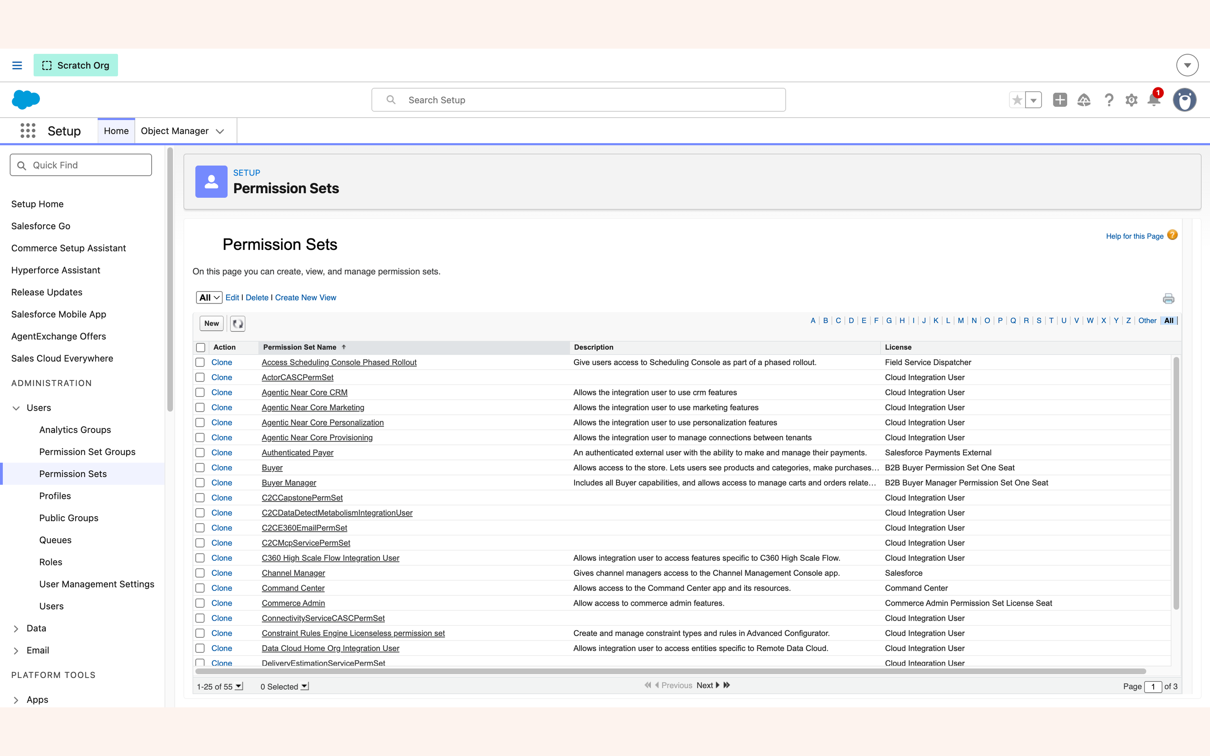Open the Notifications bell
This screenshot has height=756, width=1210.
coord(1154,99)
